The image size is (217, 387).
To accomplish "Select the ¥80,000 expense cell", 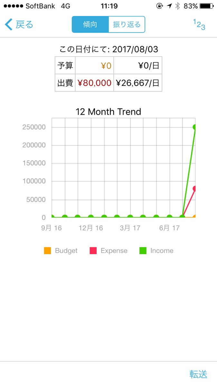I will coord(94,83).
